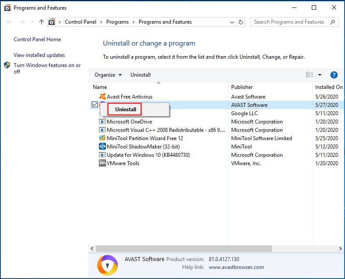Open the help question mark icon

tap(334, 75)
